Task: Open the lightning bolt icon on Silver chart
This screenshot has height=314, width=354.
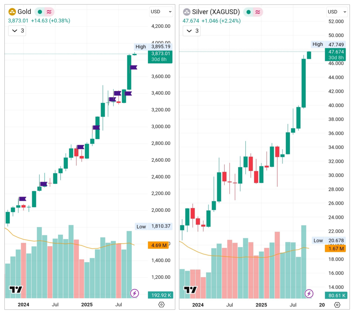Action: coord(309,294)
